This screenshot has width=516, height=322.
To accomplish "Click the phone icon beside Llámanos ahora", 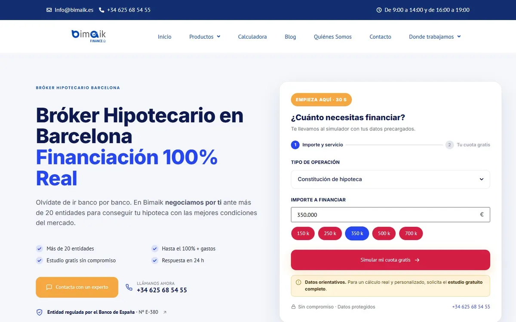I will coord(129,287).
